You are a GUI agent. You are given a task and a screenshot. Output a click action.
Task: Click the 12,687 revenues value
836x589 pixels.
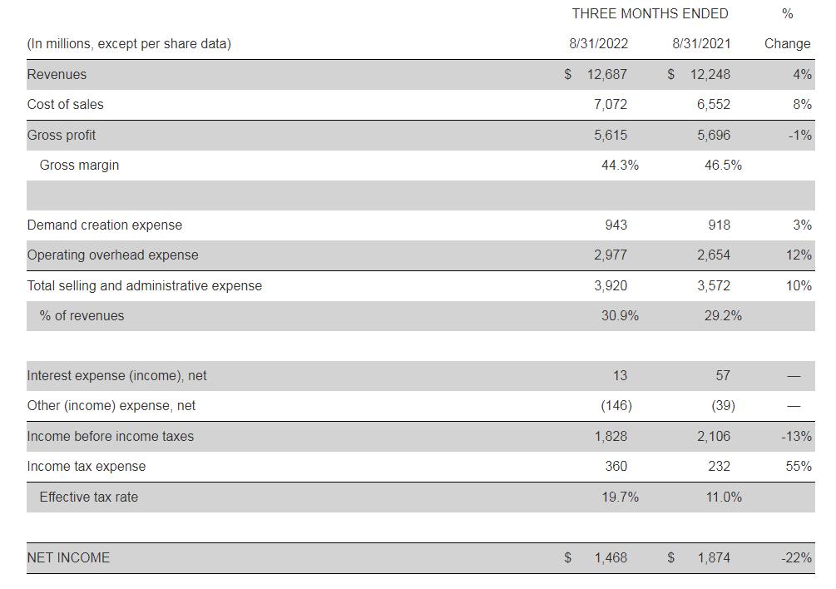[606, 74]
